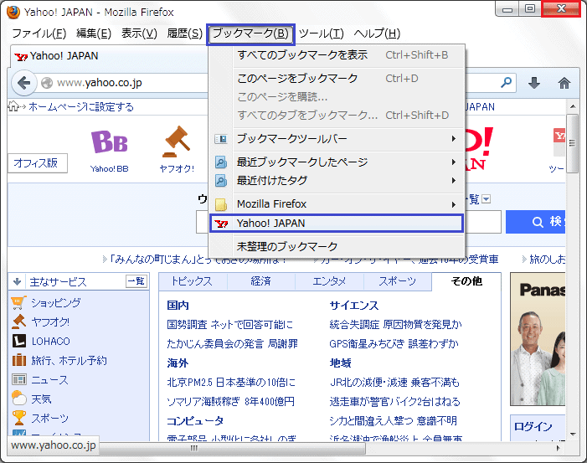Click the オフィス版 button
The width and height of the screenshot is (587, 463).
(x=35, y=163)
